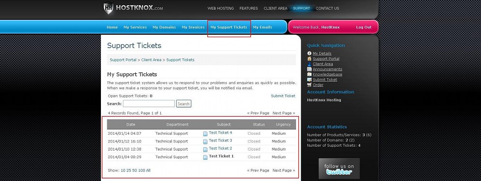The image size is (481, 181).
Task: Click the Order cart icon
Action: [309, 84]
